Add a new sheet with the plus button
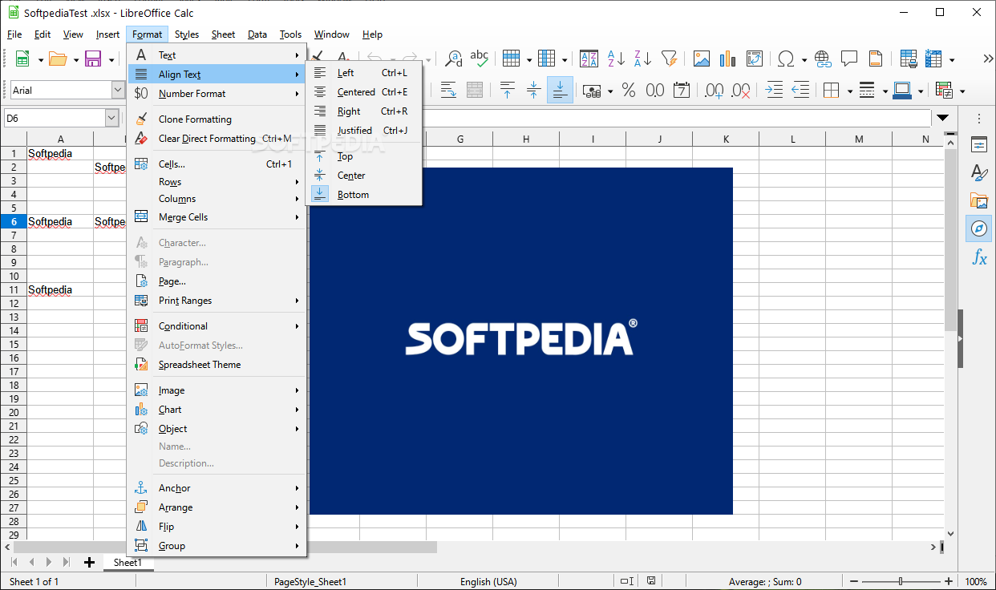996x590 pixels. click(89, 563)
